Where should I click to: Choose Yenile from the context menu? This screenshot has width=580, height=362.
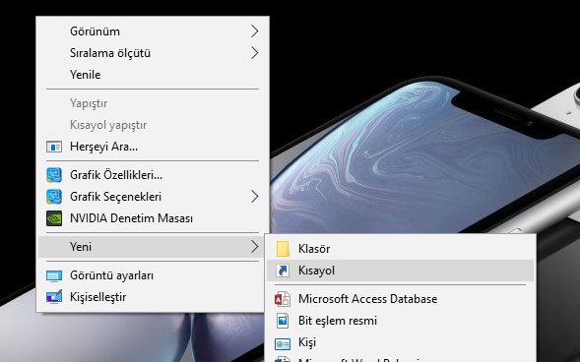[x=86, y=75]
